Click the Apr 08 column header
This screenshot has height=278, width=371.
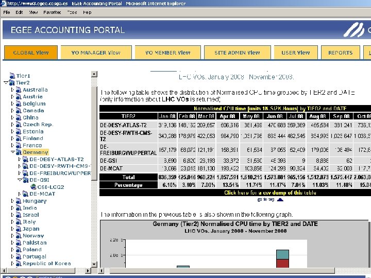228,116
